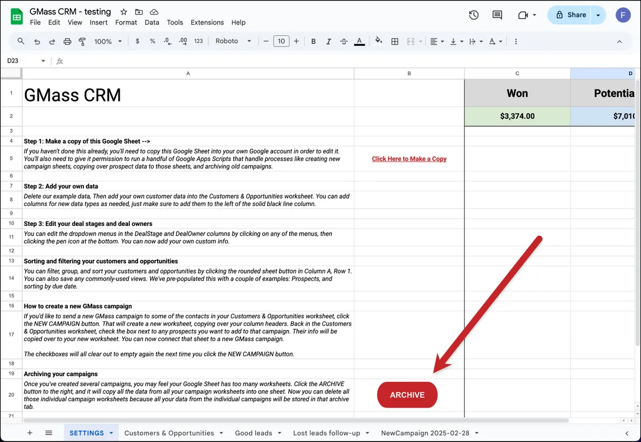Open horizontal align dropdown
Screen dimensions: 641x442
click(437, 41)
